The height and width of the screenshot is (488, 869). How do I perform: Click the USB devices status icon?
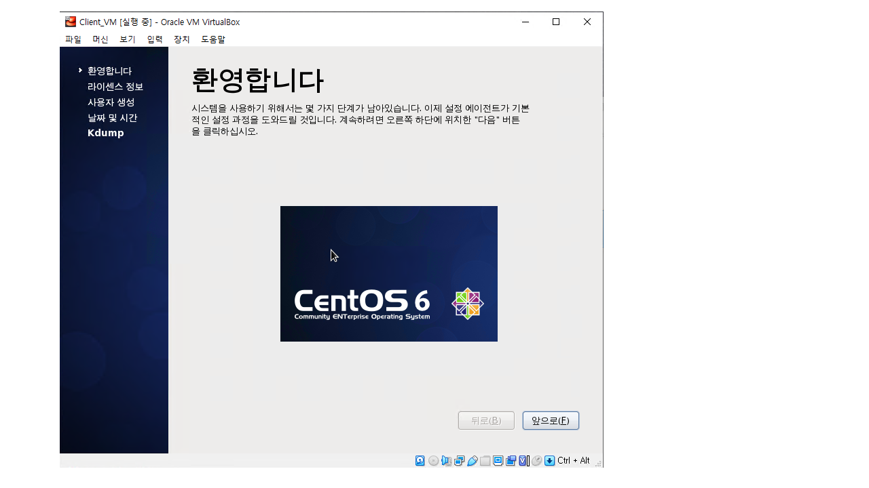pos(472,461)
